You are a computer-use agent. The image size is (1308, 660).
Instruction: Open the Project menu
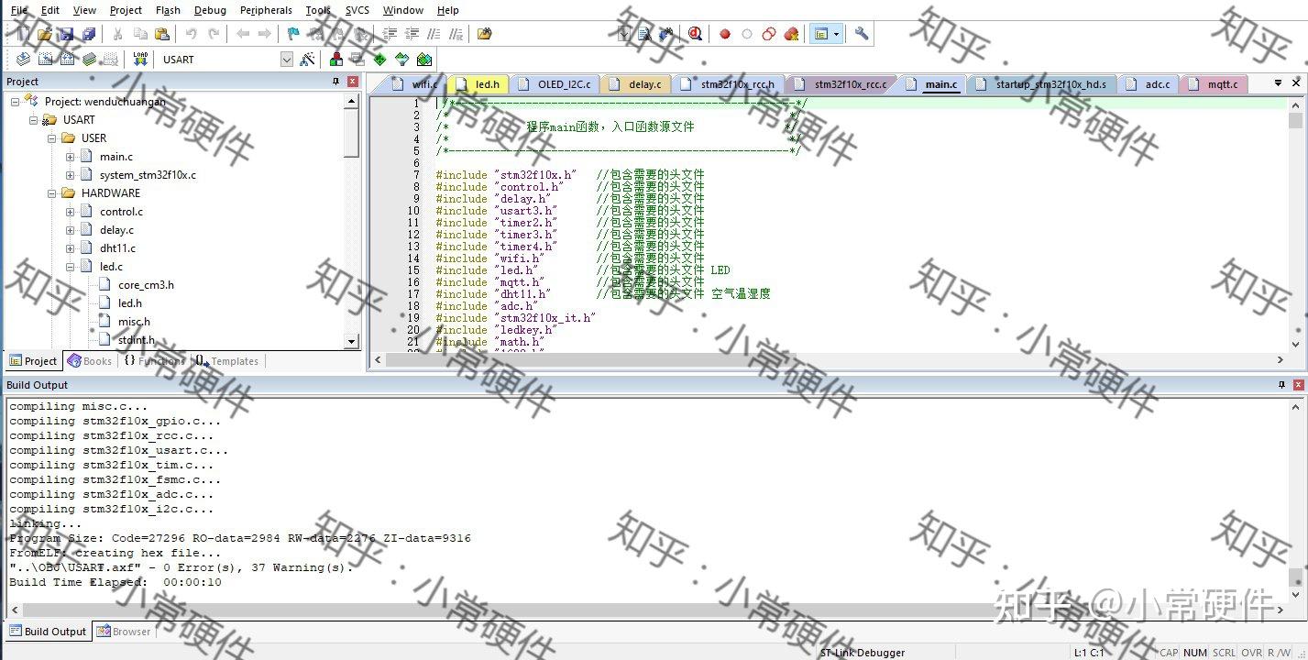point(126,10)
